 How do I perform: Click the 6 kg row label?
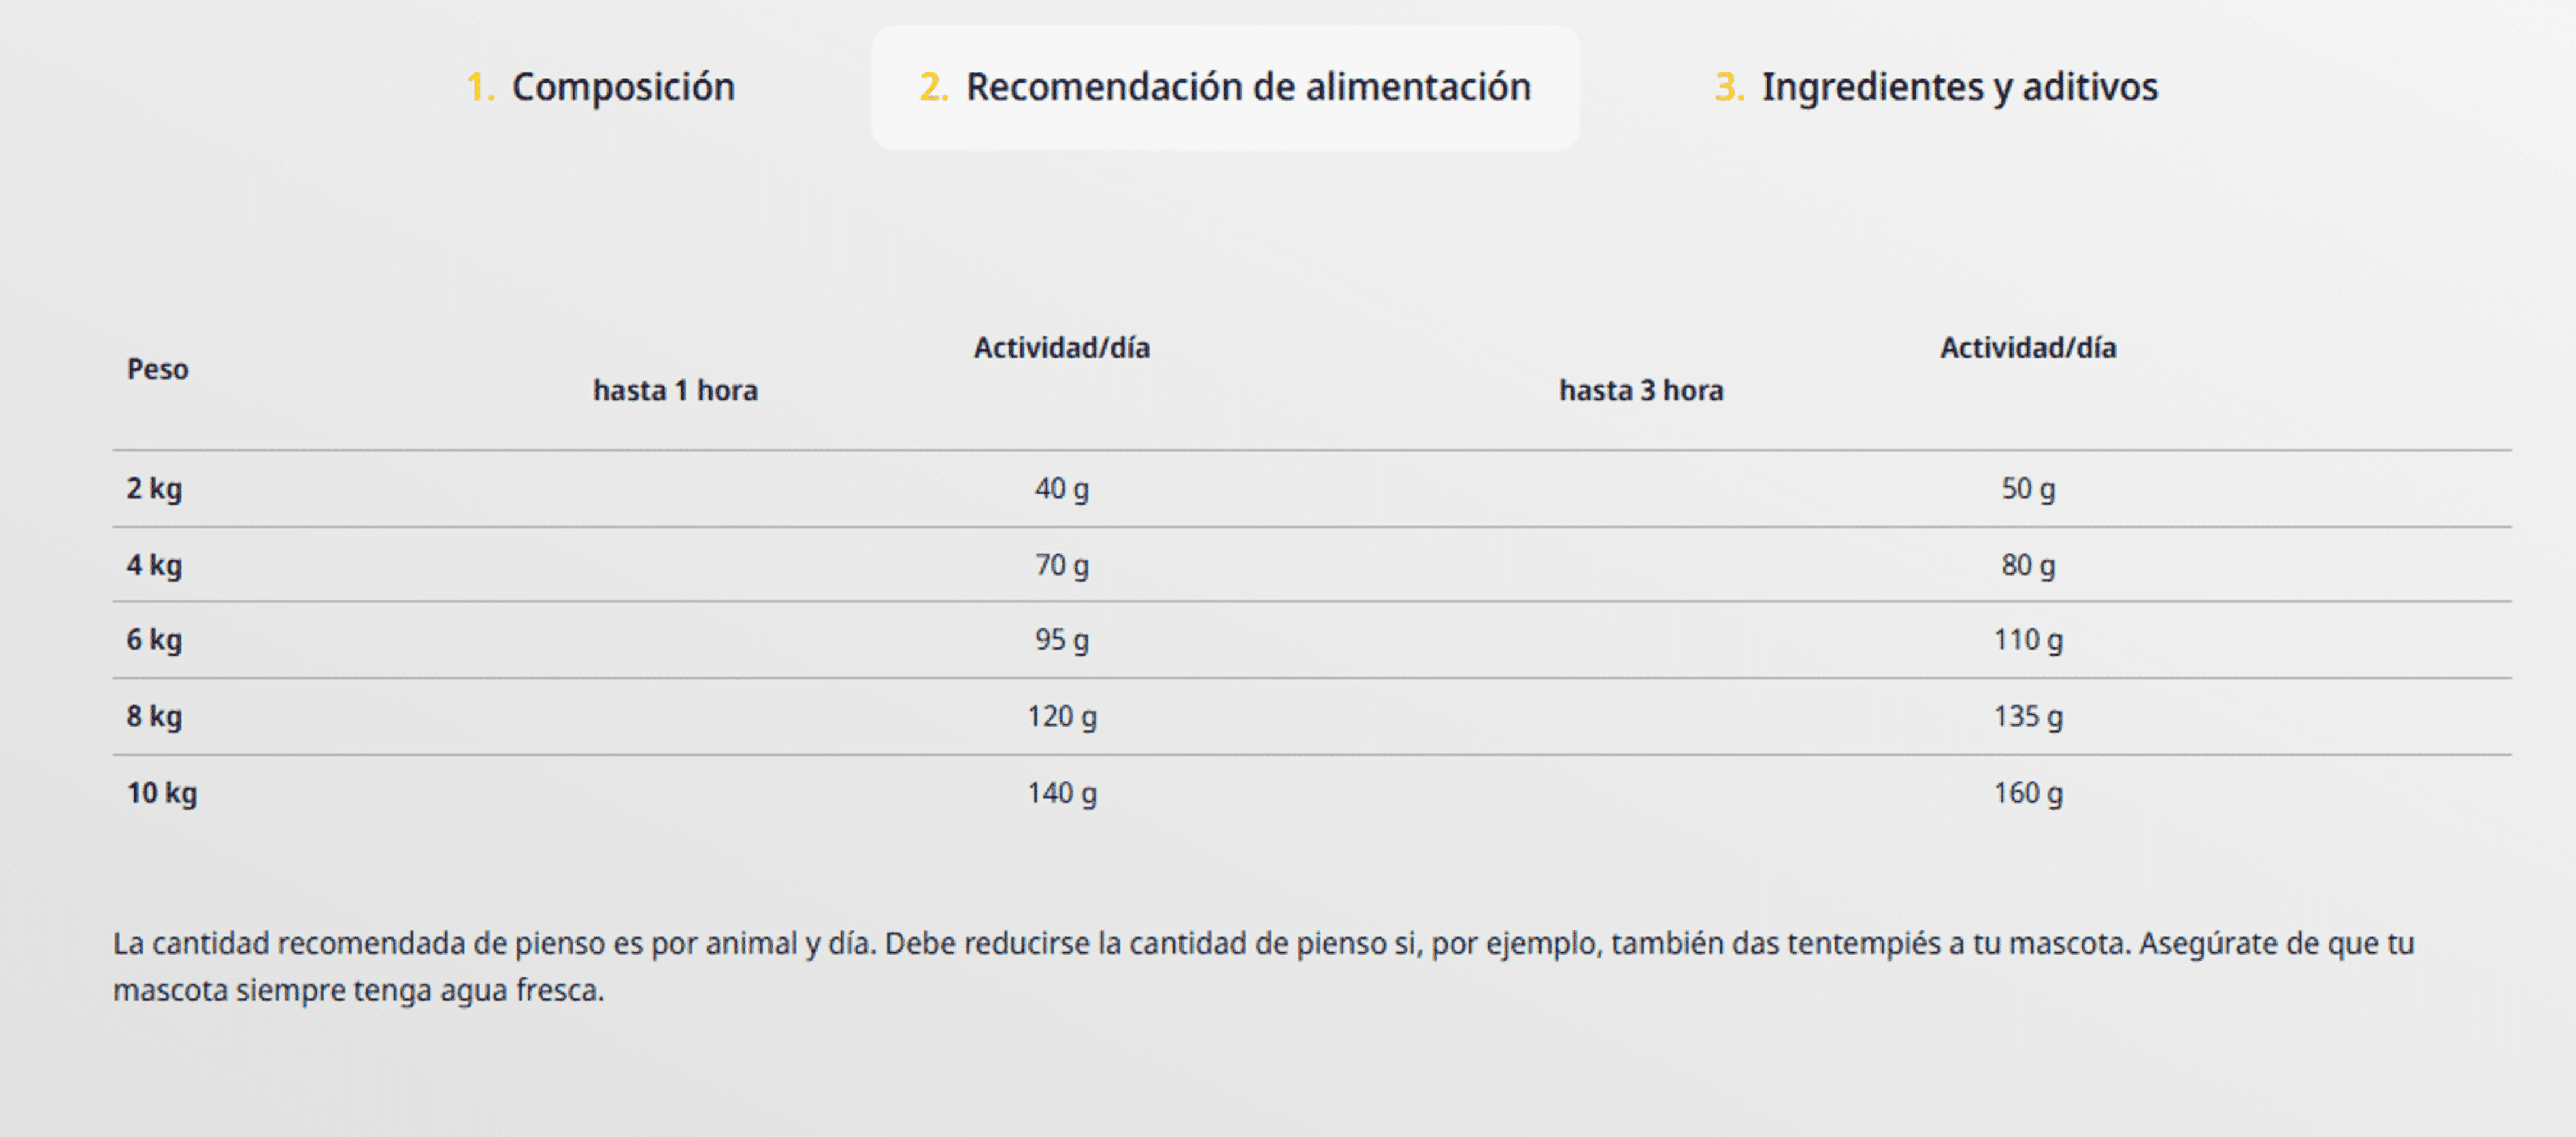154,640
